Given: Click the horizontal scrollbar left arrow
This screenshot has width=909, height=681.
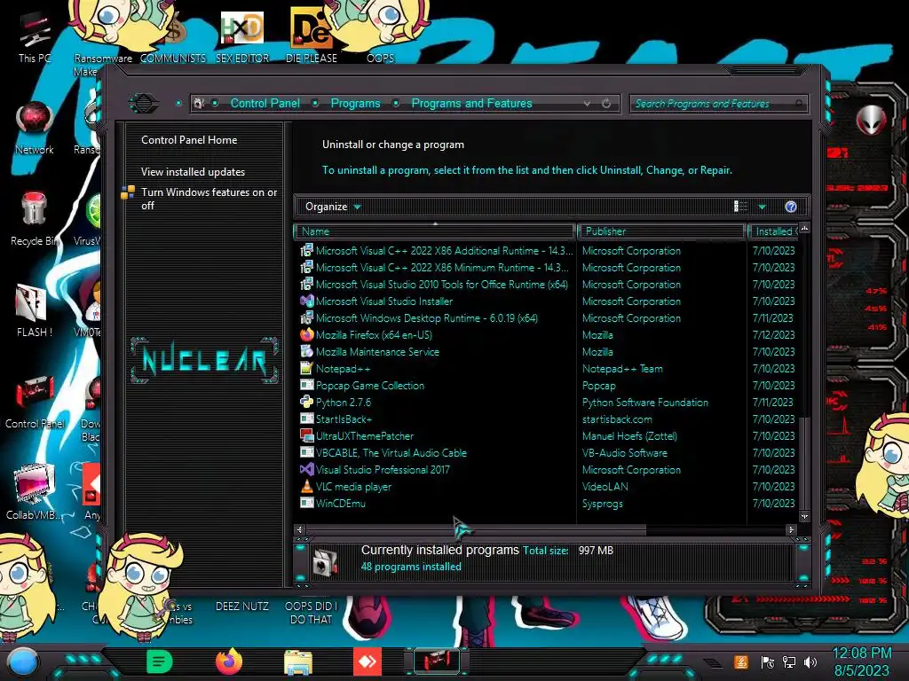Looking at the screenshot, I should point(300,529).
